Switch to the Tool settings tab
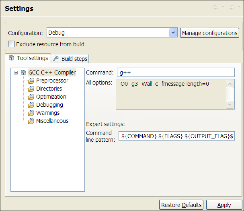Image resolution: width=244 pixels, height=211 pixels. pyautogui.click(x=28, y=58)
